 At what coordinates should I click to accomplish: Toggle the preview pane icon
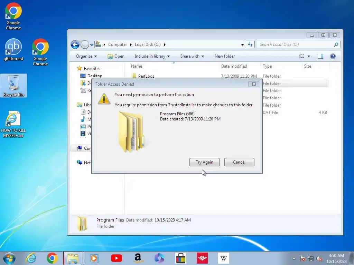320,56
